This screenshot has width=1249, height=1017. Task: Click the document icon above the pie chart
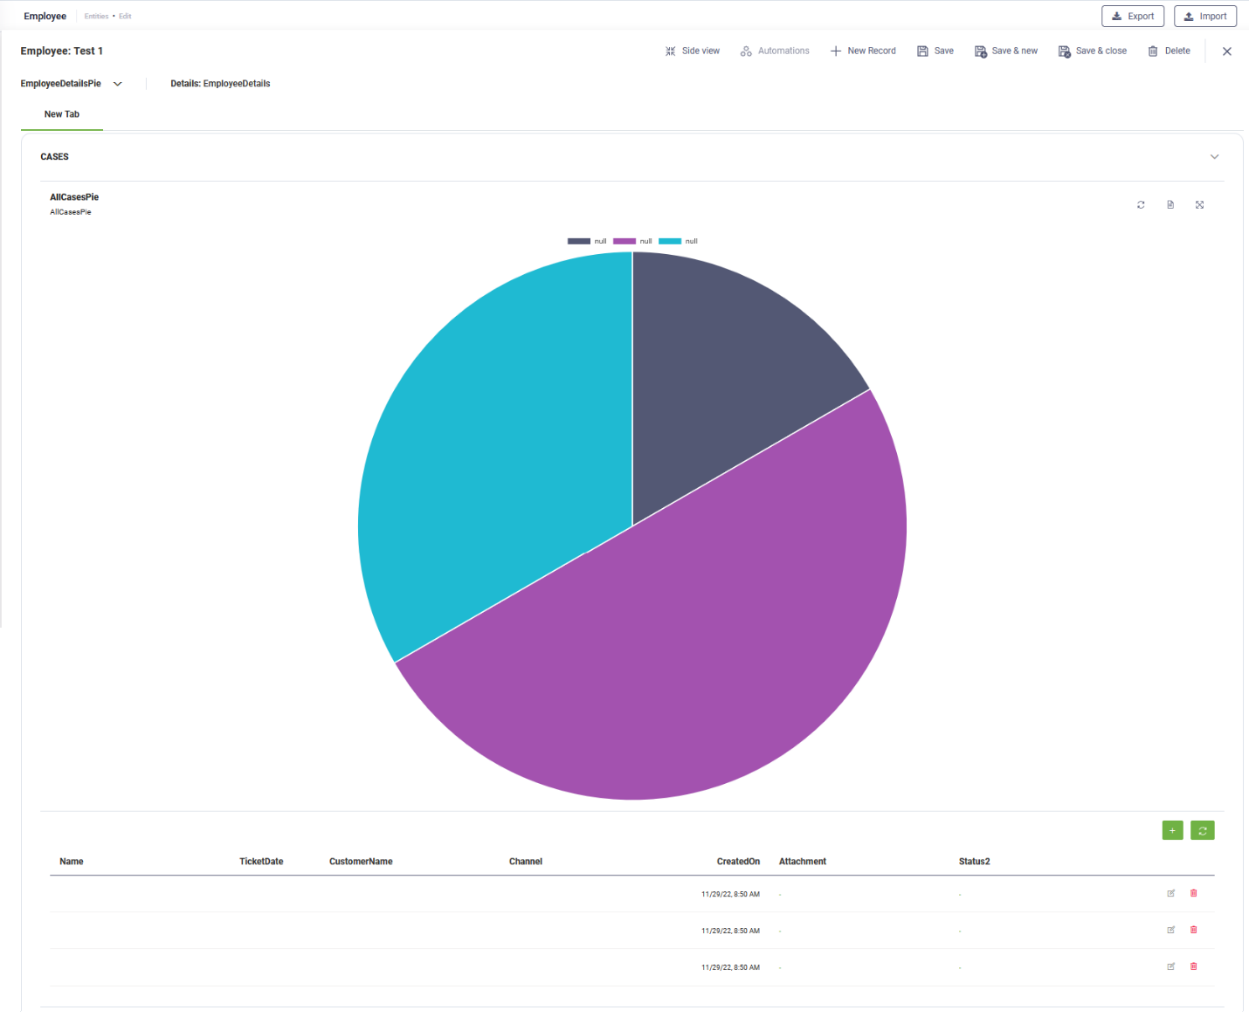tap(1170, 205)
